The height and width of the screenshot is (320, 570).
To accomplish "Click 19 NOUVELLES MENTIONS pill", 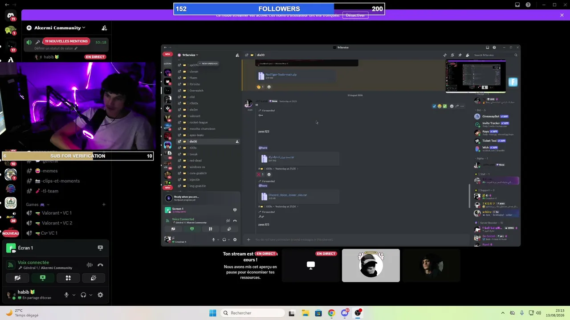I will [x=66, y=41].
